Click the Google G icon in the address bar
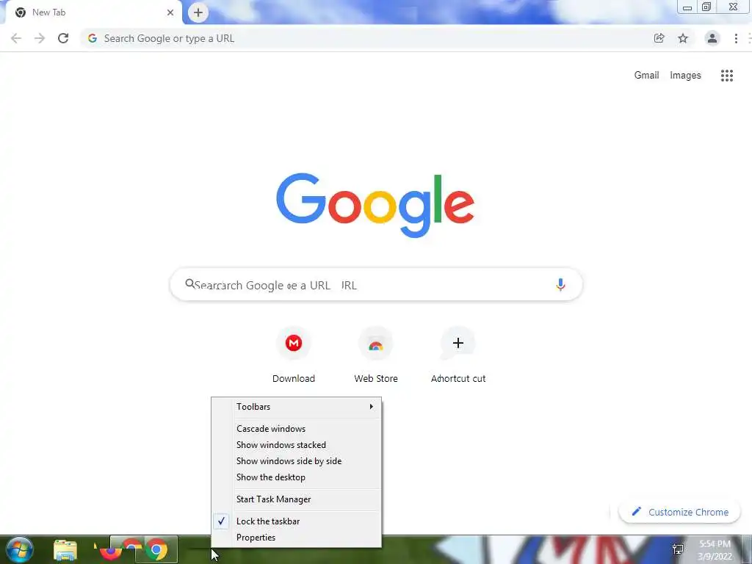Image resolution: width=752 pixels, height=564 pixels. click(x=93, y=38)
